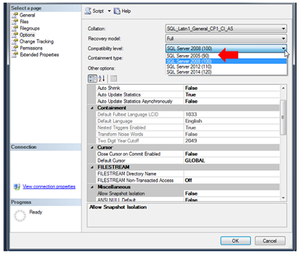Viewport: 303px width, 257px height.
Task: Click the Default Language property row
Action: (x=188, y=121)
